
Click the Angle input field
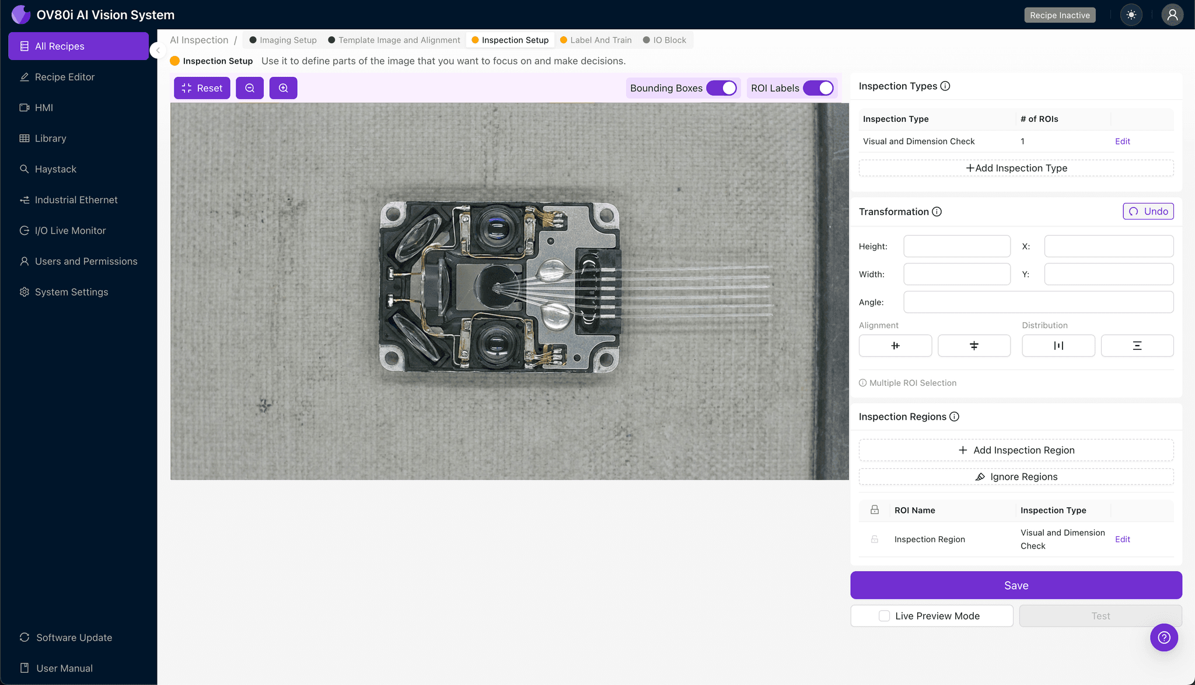click(x=1038, y=301)
